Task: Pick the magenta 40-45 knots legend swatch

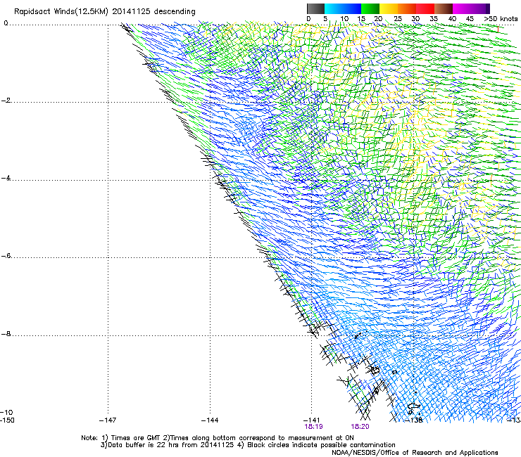Action: 462,8
